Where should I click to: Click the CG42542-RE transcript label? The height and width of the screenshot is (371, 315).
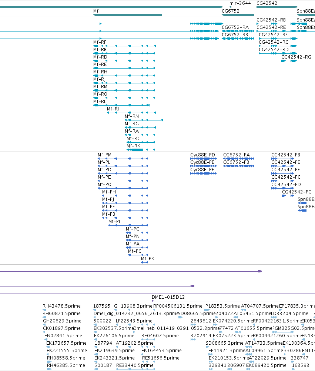tap(271, 27)
